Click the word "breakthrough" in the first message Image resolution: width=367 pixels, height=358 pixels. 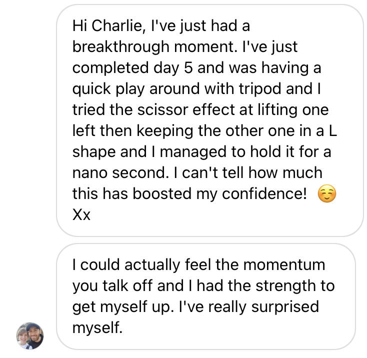[120, 46]
